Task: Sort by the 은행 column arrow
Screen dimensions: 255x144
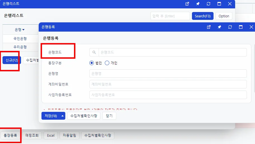Action: 24,30
